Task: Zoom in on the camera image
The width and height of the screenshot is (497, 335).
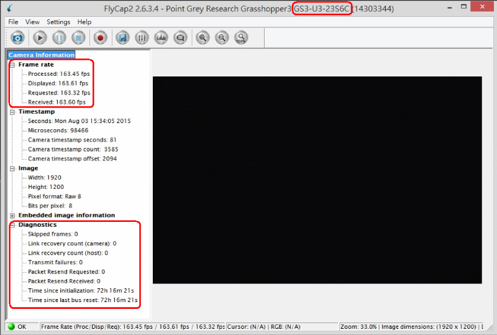Action: coord(203,38)
